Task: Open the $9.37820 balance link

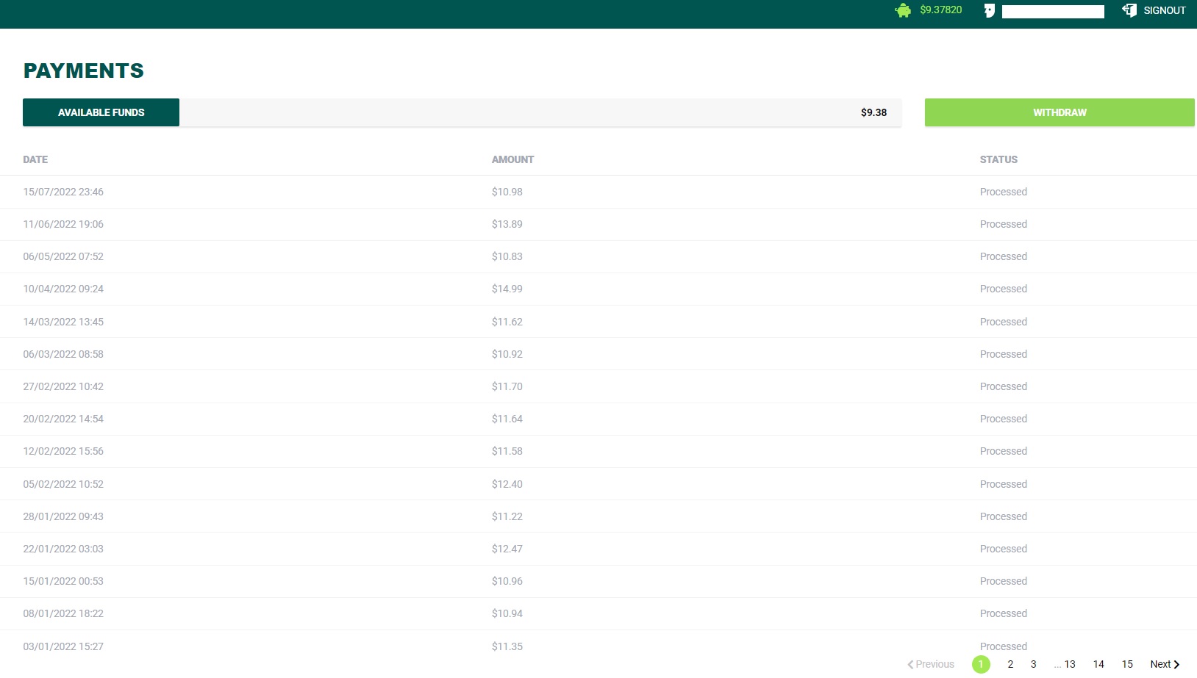Action: click(941, 10)
